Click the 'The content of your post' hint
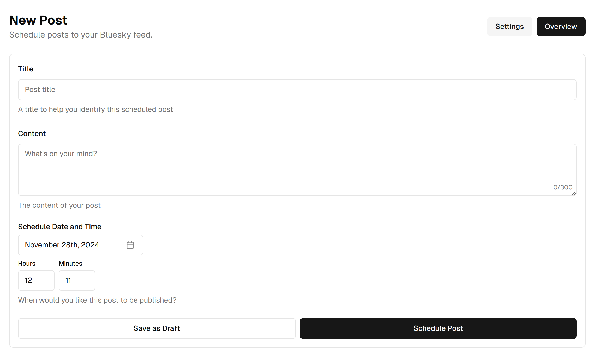This screenshot has width=595, height=361. 59,205
